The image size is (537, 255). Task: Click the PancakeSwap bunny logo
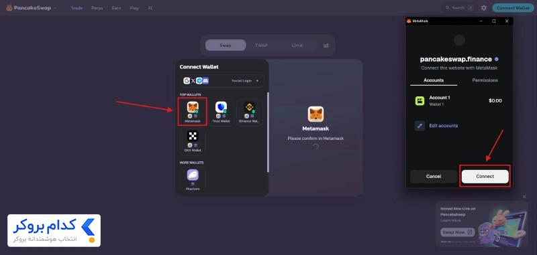[9, 8]
